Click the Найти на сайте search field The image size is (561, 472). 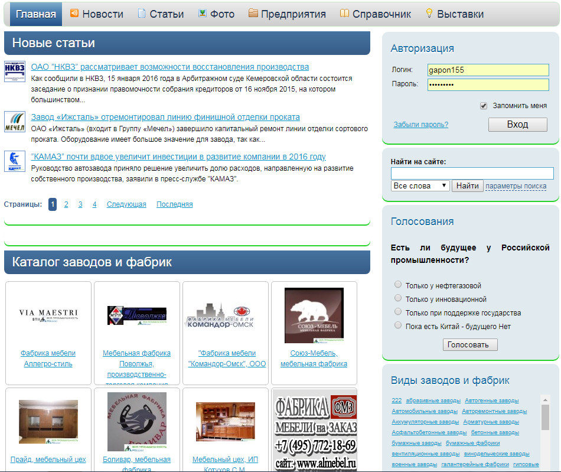click(472, 173)
